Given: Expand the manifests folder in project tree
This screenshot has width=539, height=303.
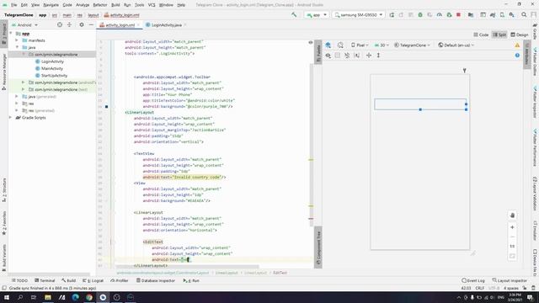Looking at the screenshot, I should [17, 40].
